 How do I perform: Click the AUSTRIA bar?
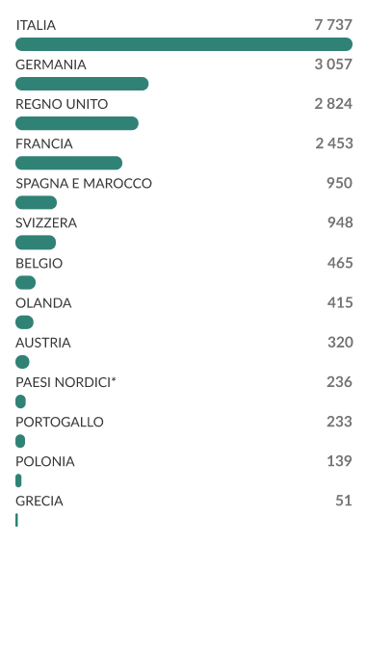[22, 362]
